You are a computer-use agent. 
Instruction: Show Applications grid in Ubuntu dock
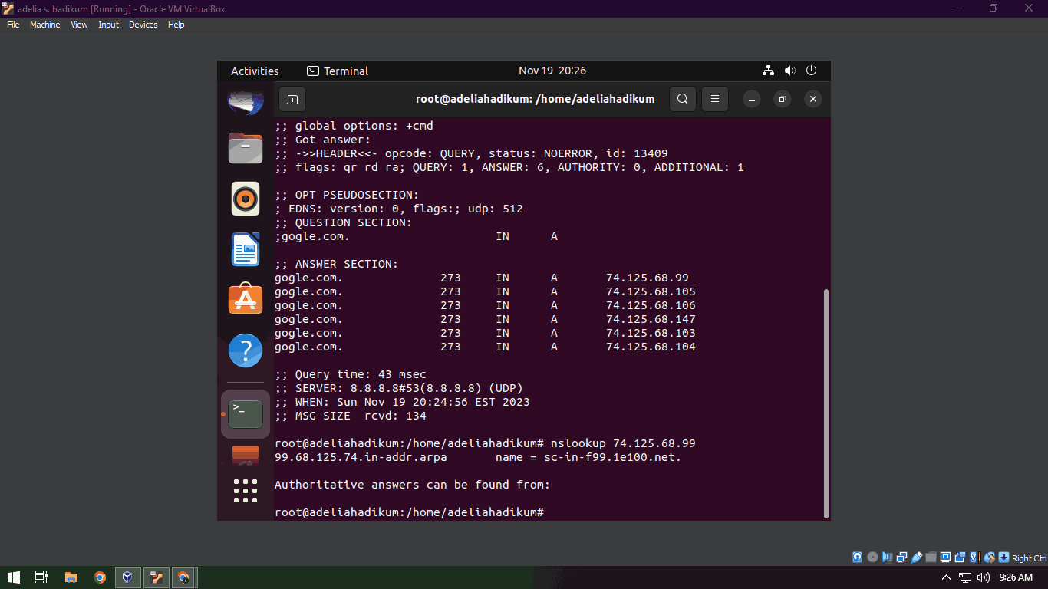(246, 491)
